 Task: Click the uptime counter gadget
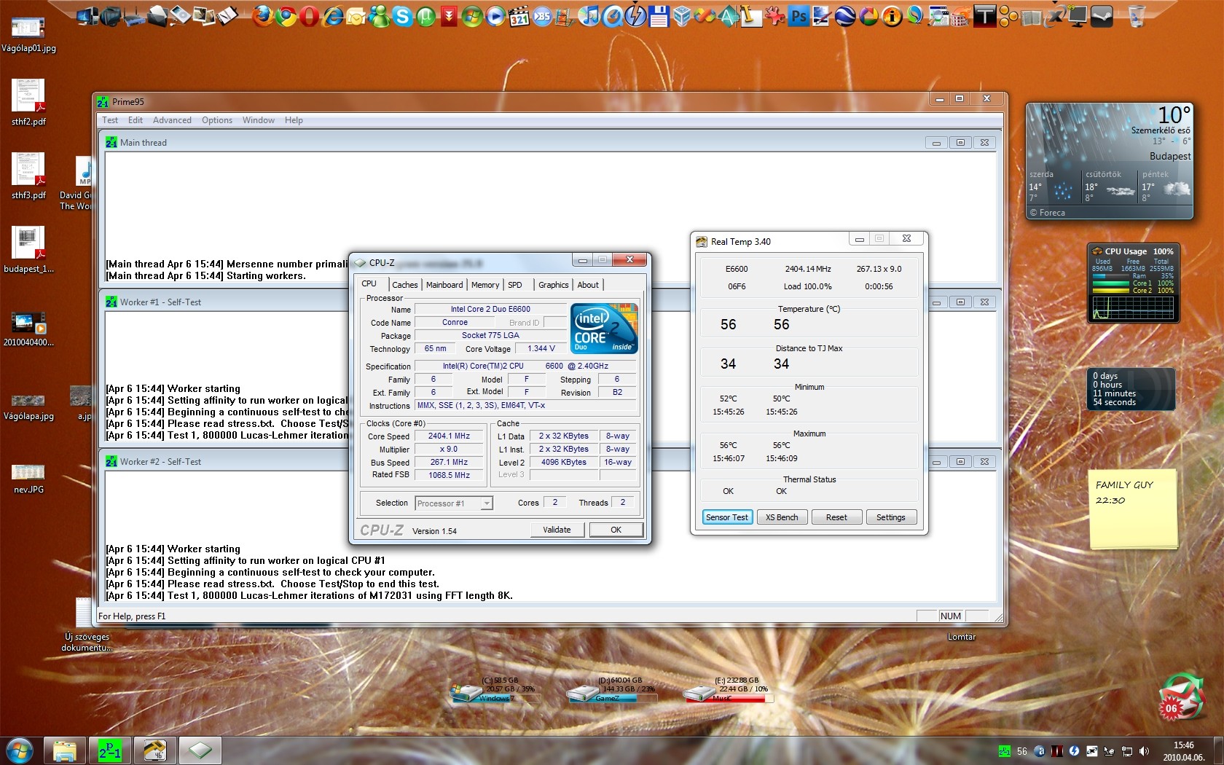pyautogui.click(x=1131, y=389)
